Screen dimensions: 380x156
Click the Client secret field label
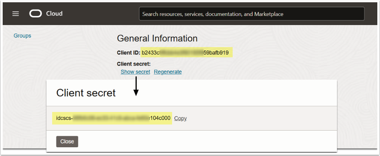(x=134, y=64)
